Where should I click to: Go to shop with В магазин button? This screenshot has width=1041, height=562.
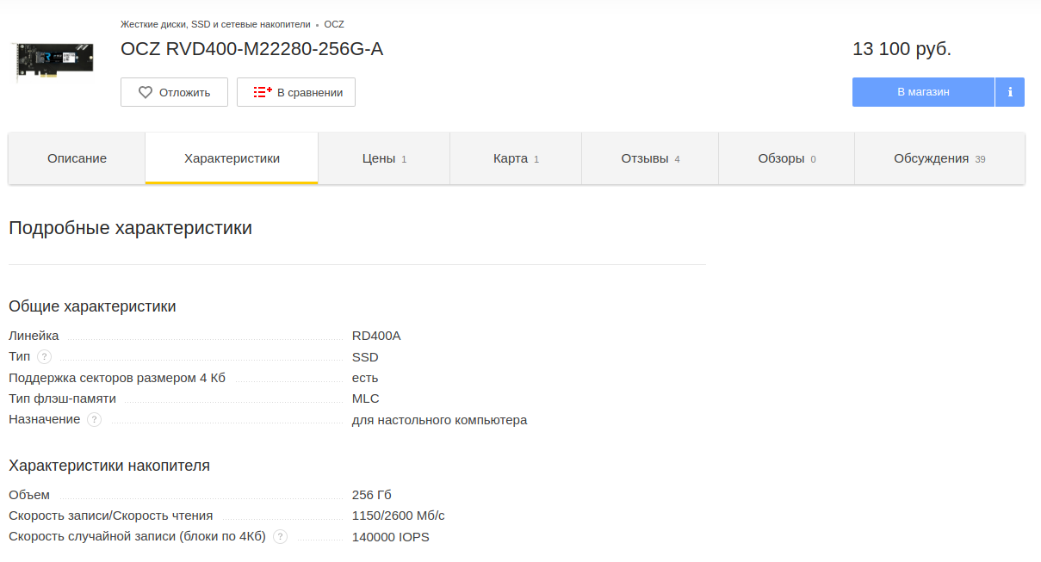[923, 92]
